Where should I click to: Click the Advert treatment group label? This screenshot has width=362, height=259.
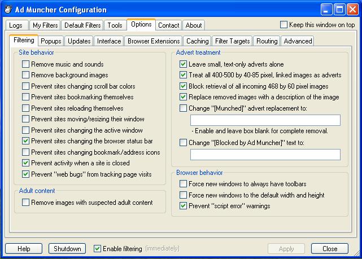tap(198, 52)
